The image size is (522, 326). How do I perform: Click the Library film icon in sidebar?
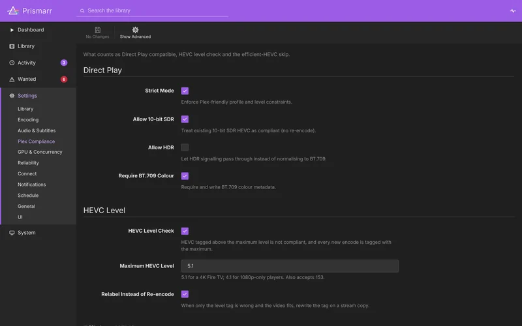coord(12,46)
